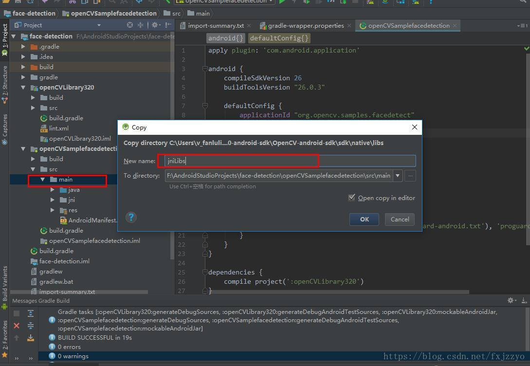Click the scroll-from-source target icon in Project panel

pyautogui.click(x=130, y=25)
